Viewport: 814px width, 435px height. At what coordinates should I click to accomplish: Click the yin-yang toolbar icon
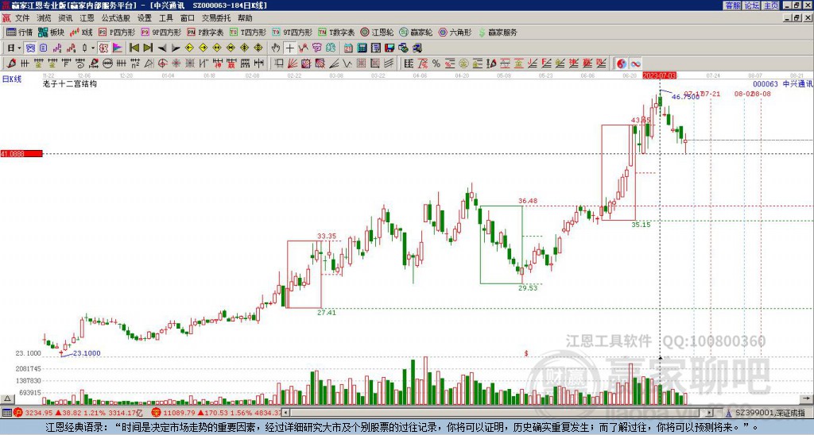click(622, 64)
